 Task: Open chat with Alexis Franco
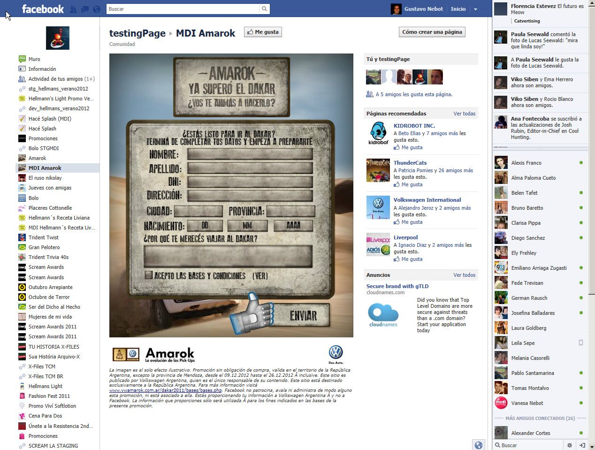coord(540,163)
